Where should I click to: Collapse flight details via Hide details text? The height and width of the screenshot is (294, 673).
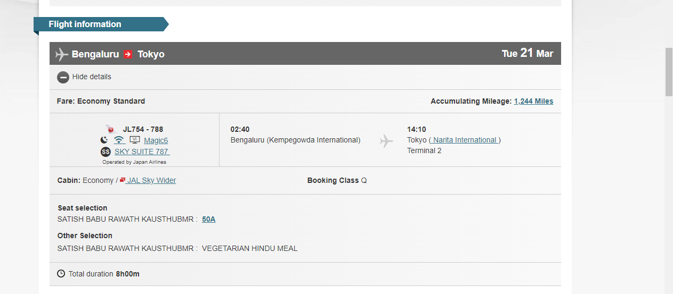coord(92,77)
